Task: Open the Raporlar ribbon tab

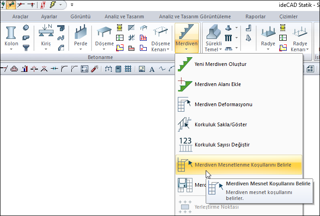Action: click(255, 16)
